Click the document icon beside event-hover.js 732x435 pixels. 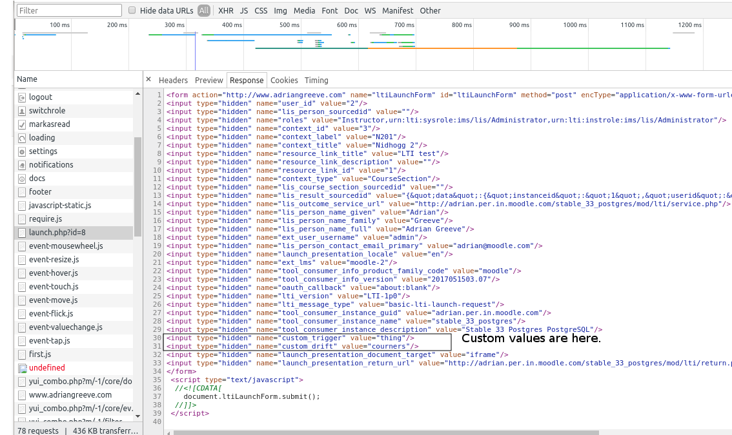click(x=21, y=273)
